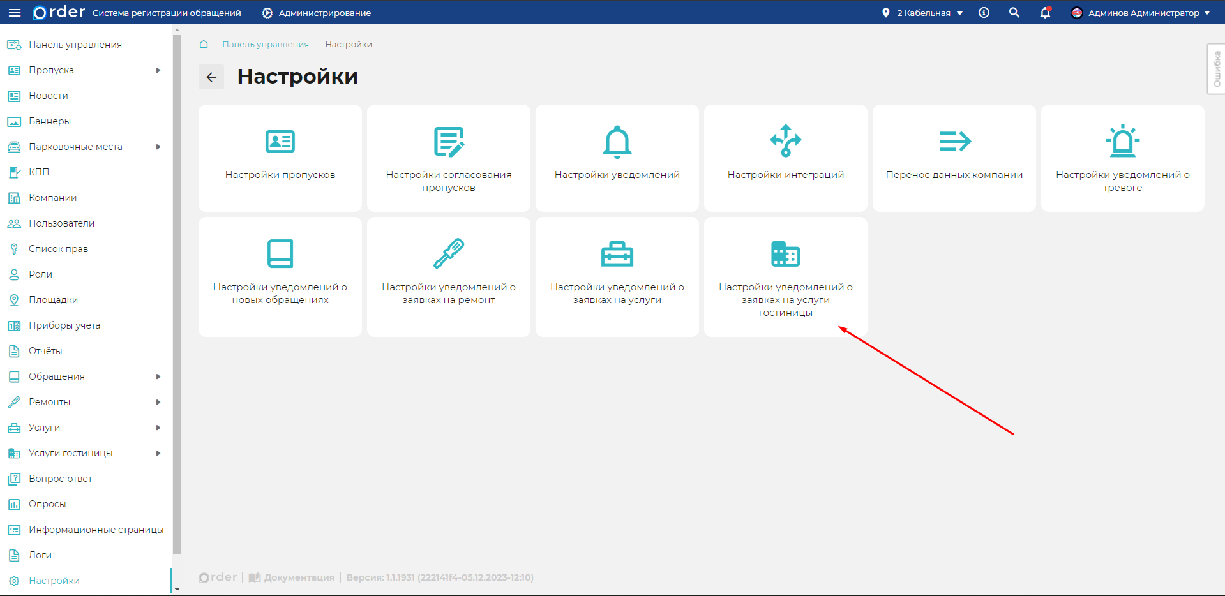
Task: Open Админов Администратор user menu
Action: [1142, 13]
